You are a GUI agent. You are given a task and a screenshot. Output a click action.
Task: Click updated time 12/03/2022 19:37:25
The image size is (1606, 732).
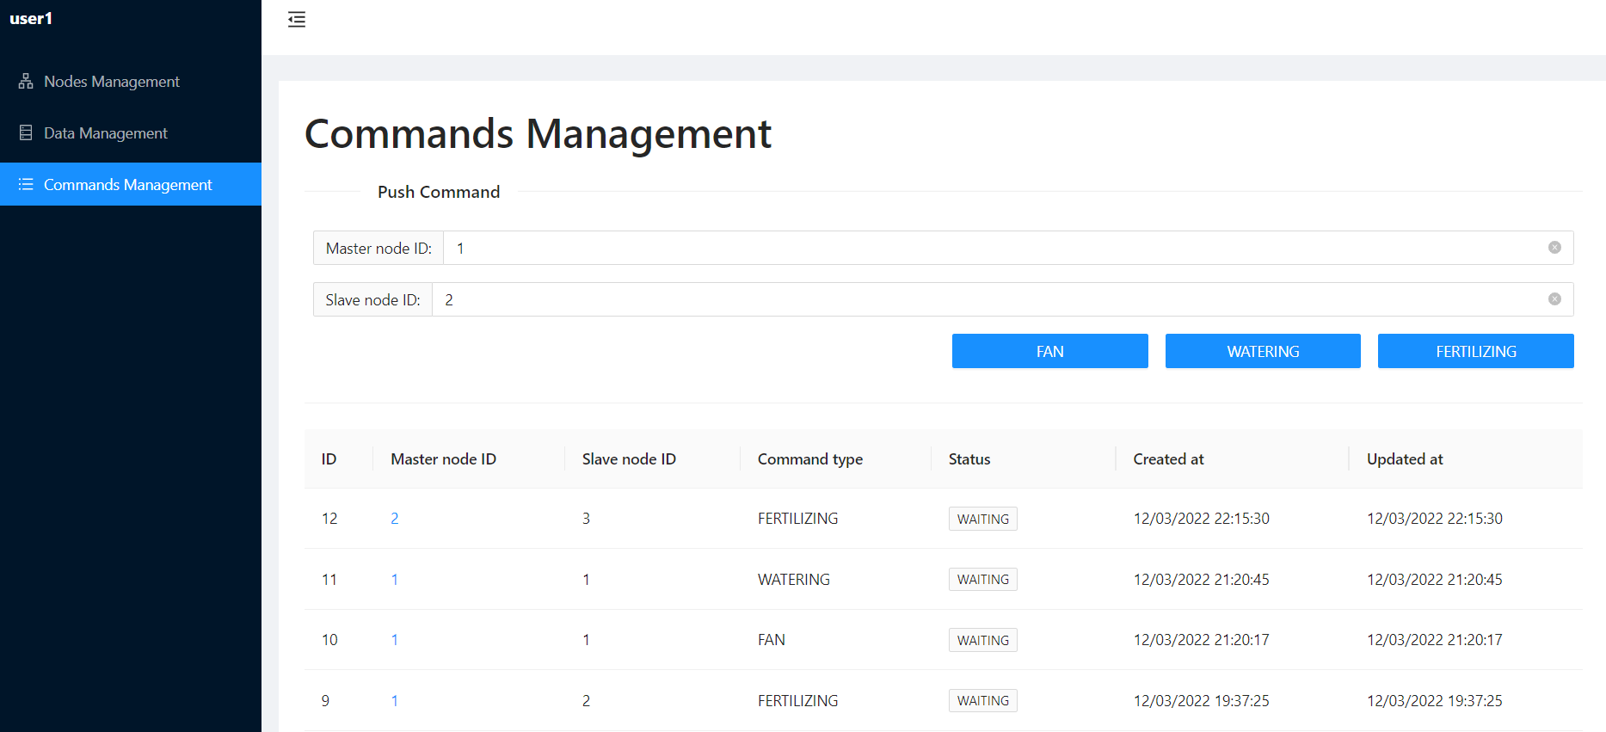click(1435, 701)
